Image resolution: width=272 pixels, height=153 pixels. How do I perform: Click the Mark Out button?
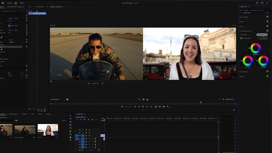130,107
